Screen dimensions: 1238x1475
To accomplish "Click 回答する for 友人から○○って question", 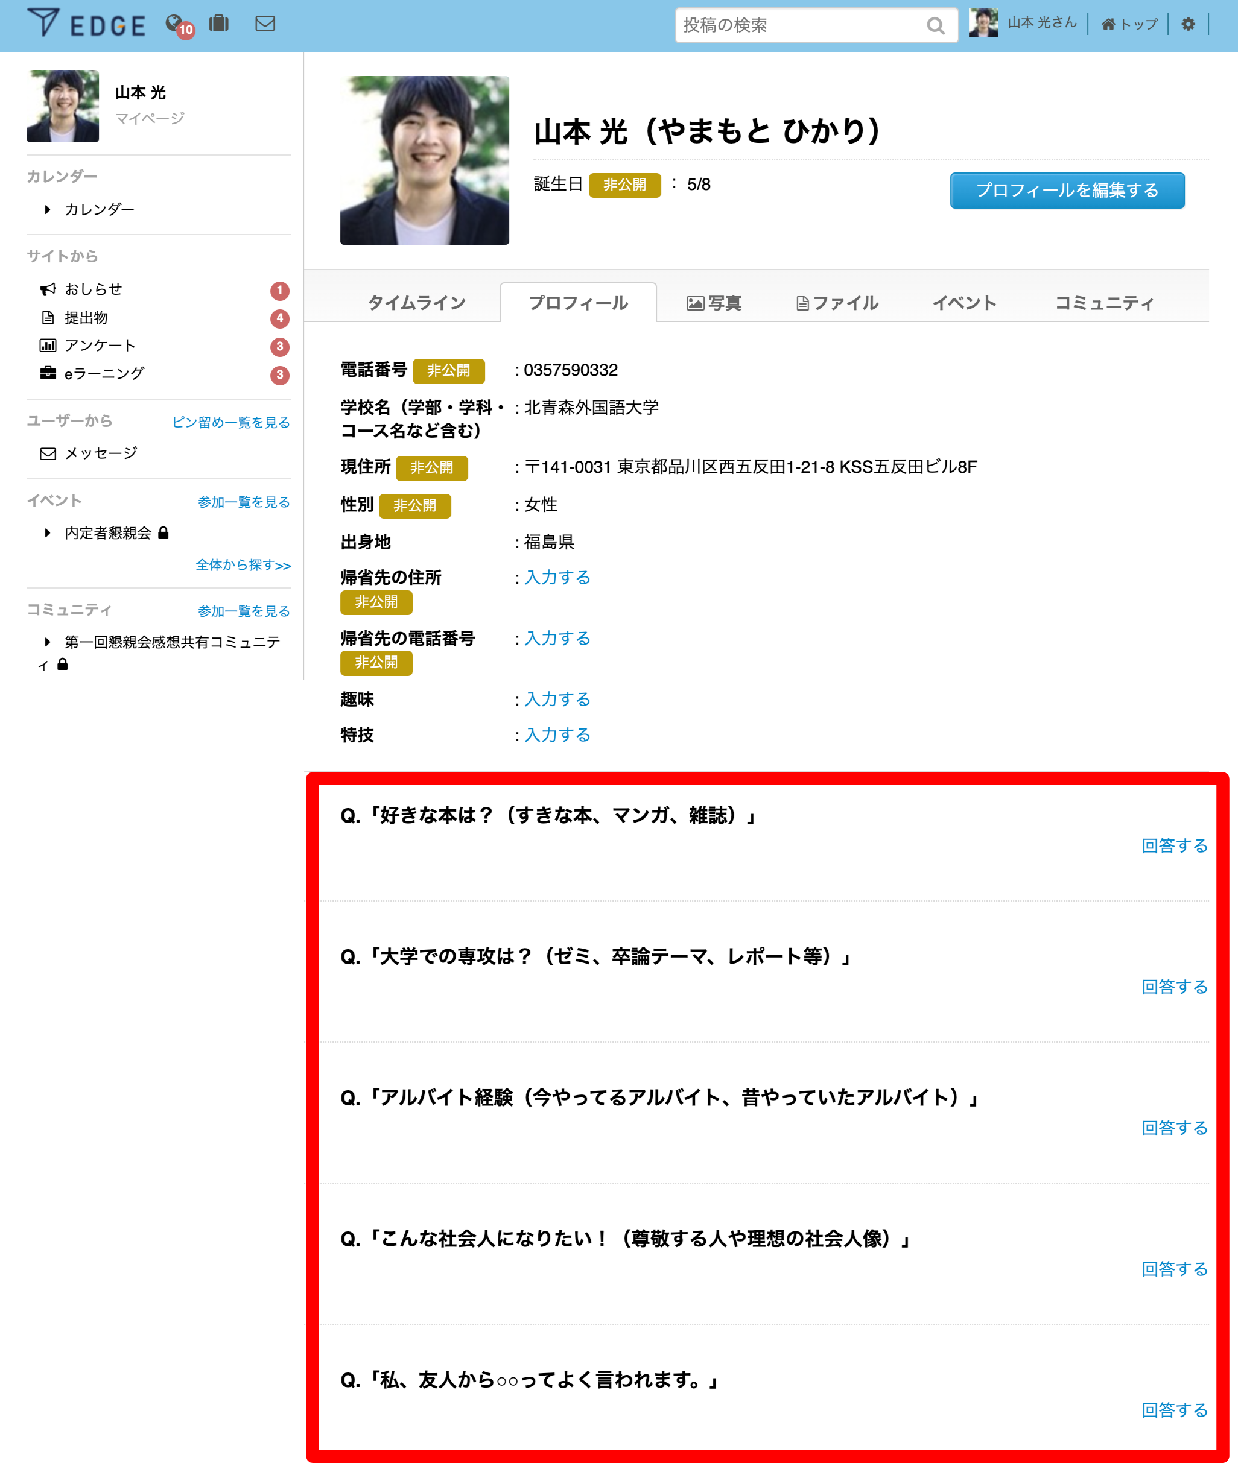I will coord(1174,1410).
